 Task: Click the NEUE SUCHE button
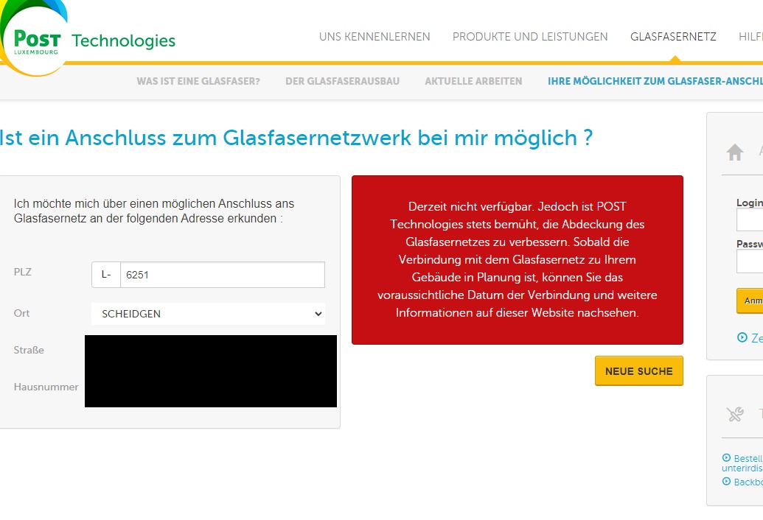[639, 371]
